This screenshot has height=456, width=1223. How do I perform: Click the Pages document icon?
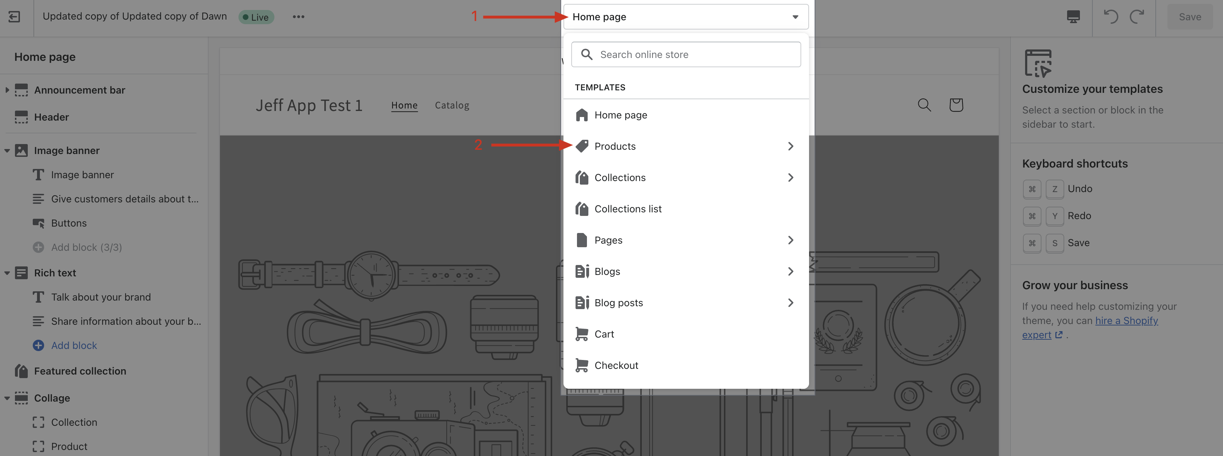(582, 240)
